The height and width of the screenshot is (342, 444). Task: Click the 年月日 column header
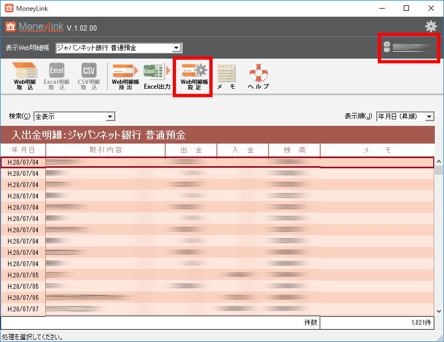click(23, 151)
